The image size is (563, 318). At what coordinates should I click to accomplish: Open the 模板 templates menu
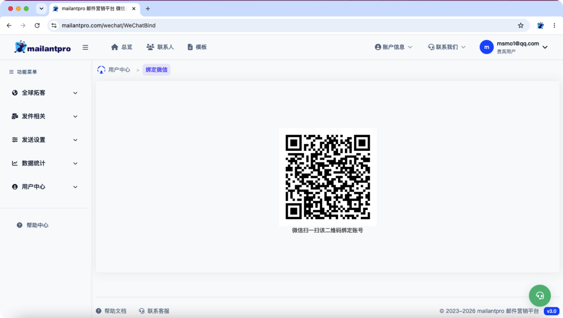tap(197, 47)
